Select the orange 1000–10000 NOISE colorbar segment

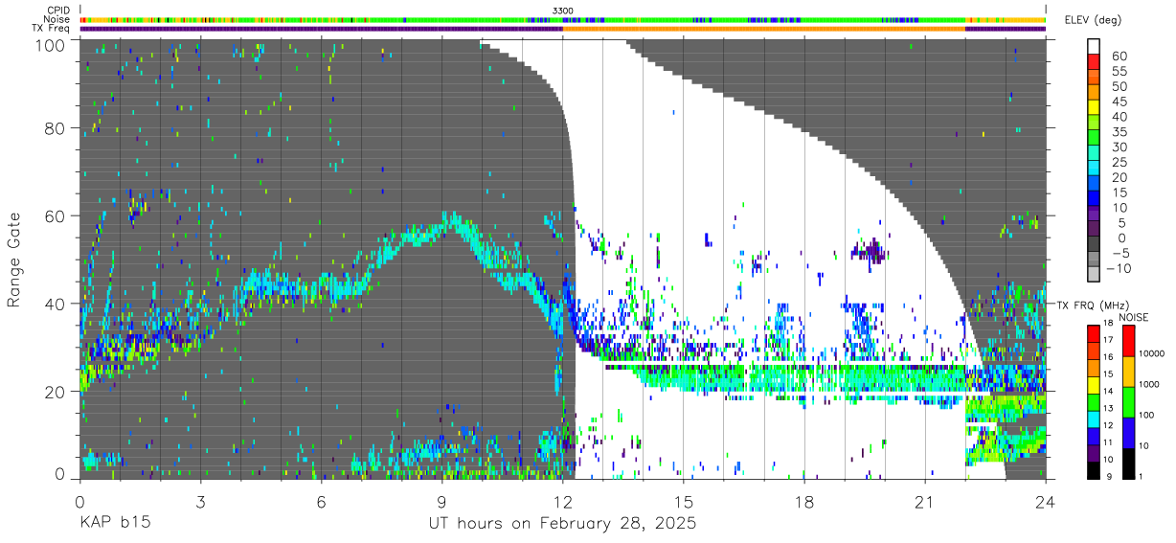pos(1129,370)
